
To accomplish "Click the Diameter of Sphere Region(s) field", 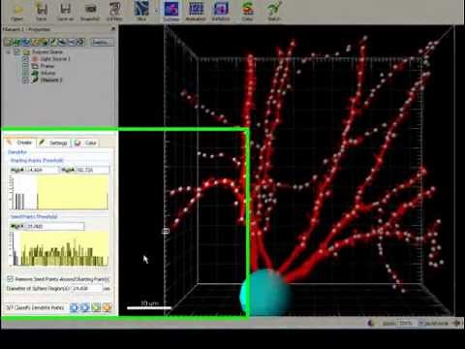I will point(87,288).
